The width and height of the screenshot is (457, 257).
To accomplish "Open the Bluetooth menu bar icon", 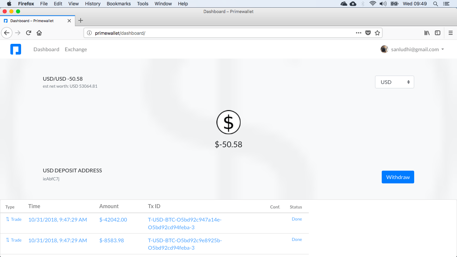I will point(363,4).
